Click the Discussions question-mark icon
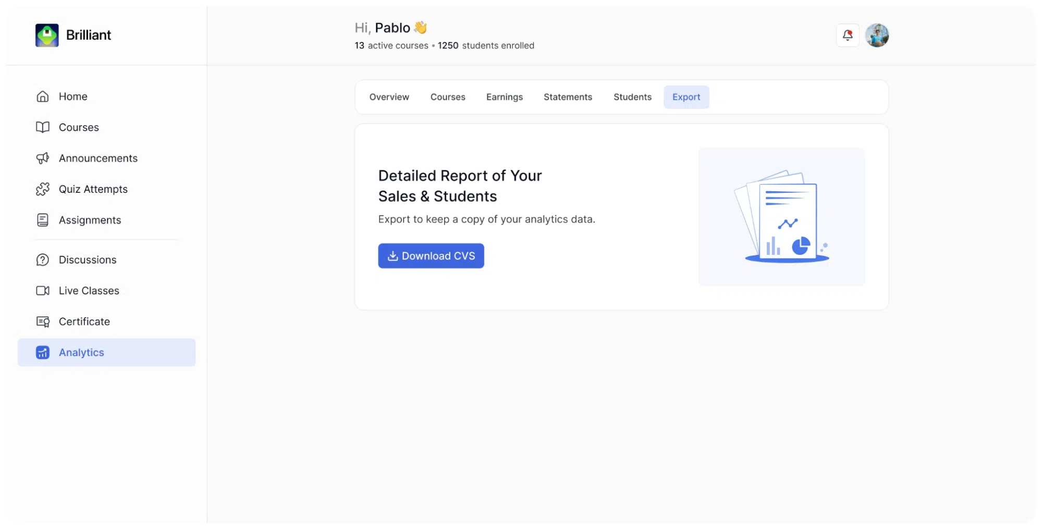The height and width of the screenshot is (530, 1042). pos(43,260)
